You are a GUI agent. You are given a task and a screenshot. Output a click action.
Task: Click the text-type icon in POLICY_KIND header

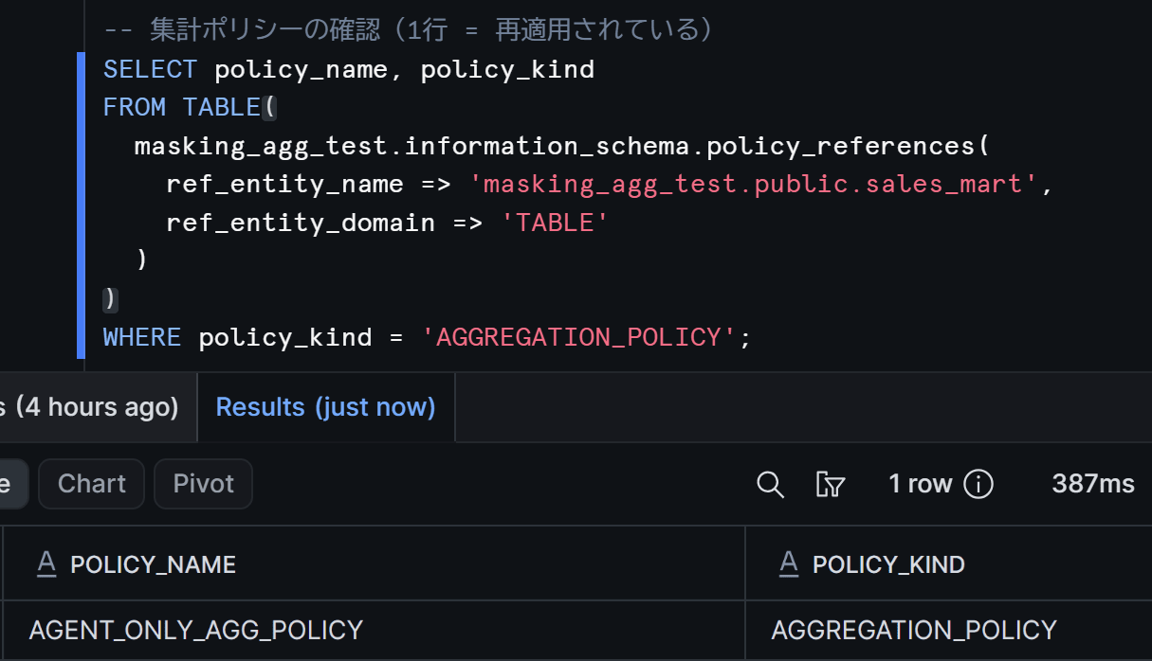click(788, 564)
